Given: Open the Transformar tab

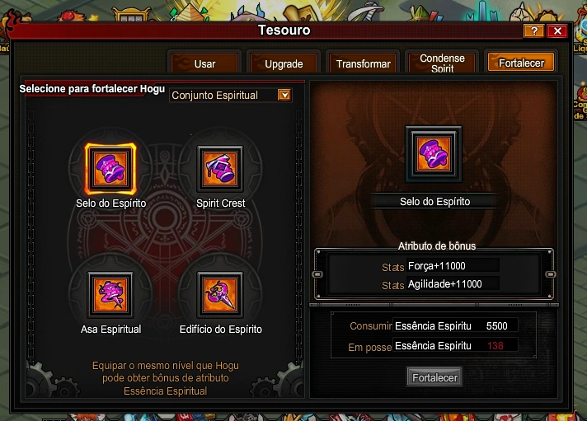Looking at the screenshot, I should click(x=363, y=63).
